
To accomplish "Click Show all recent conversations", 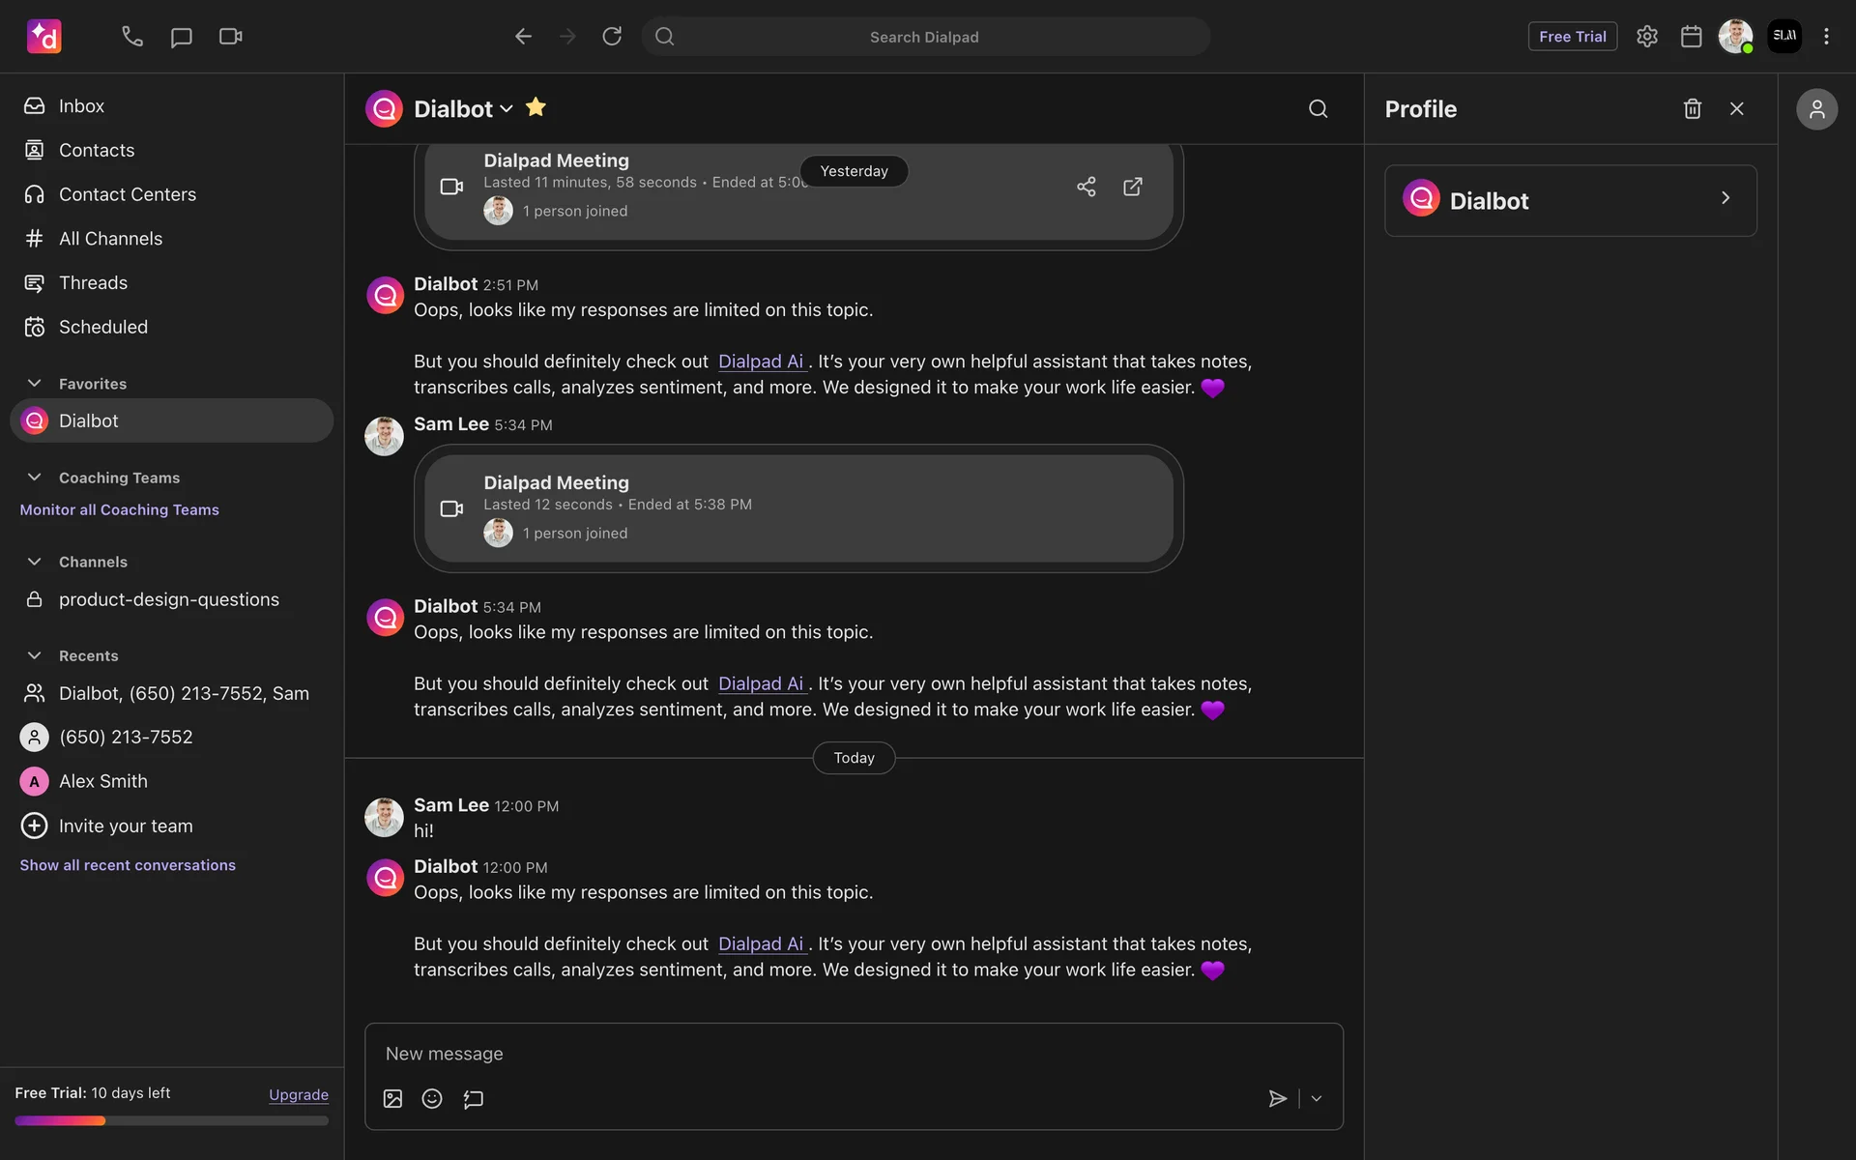I will tap(128, 865).
